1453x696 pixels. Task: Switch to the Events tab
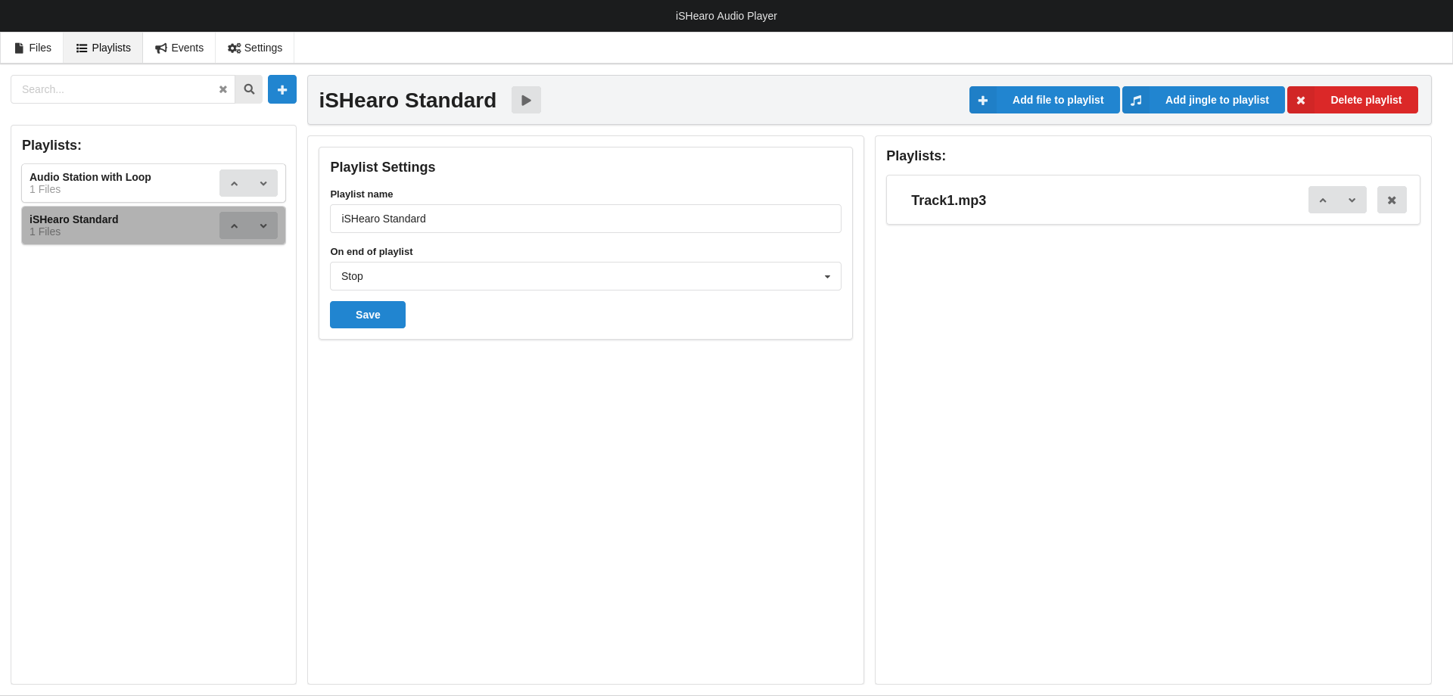179,48
